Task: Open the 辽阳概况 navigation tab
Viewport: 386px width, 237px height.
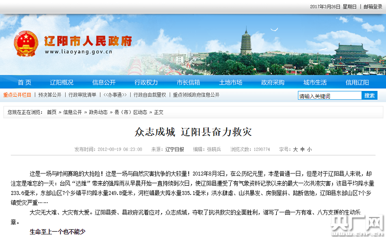Action: tap(62, 82)
